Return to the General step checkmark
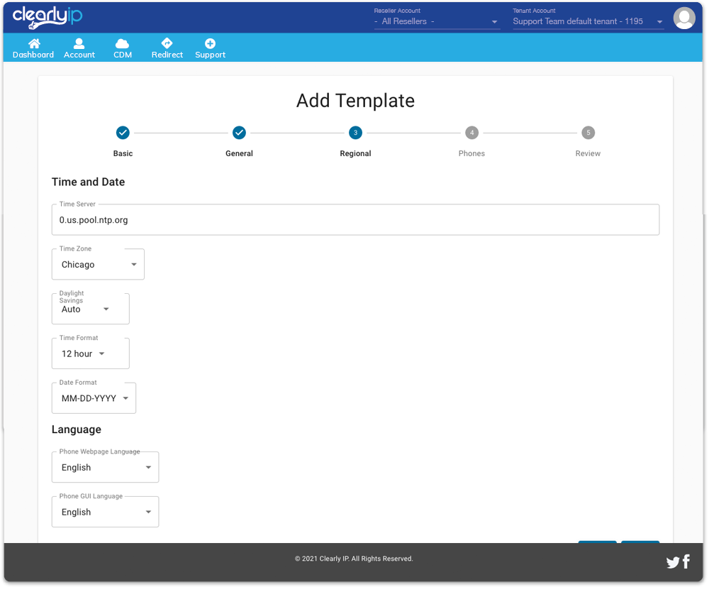 click(239, 133)
